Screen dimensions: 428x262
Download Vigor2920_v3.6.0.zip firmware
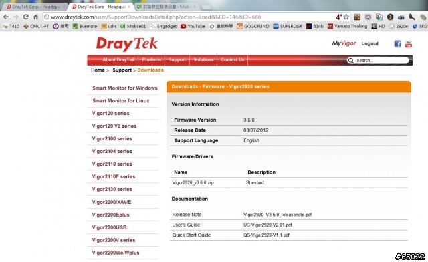tap(193, 182)
